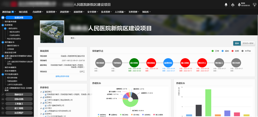Open the 通用功能 dropdown menu

(x=9, y=12)
